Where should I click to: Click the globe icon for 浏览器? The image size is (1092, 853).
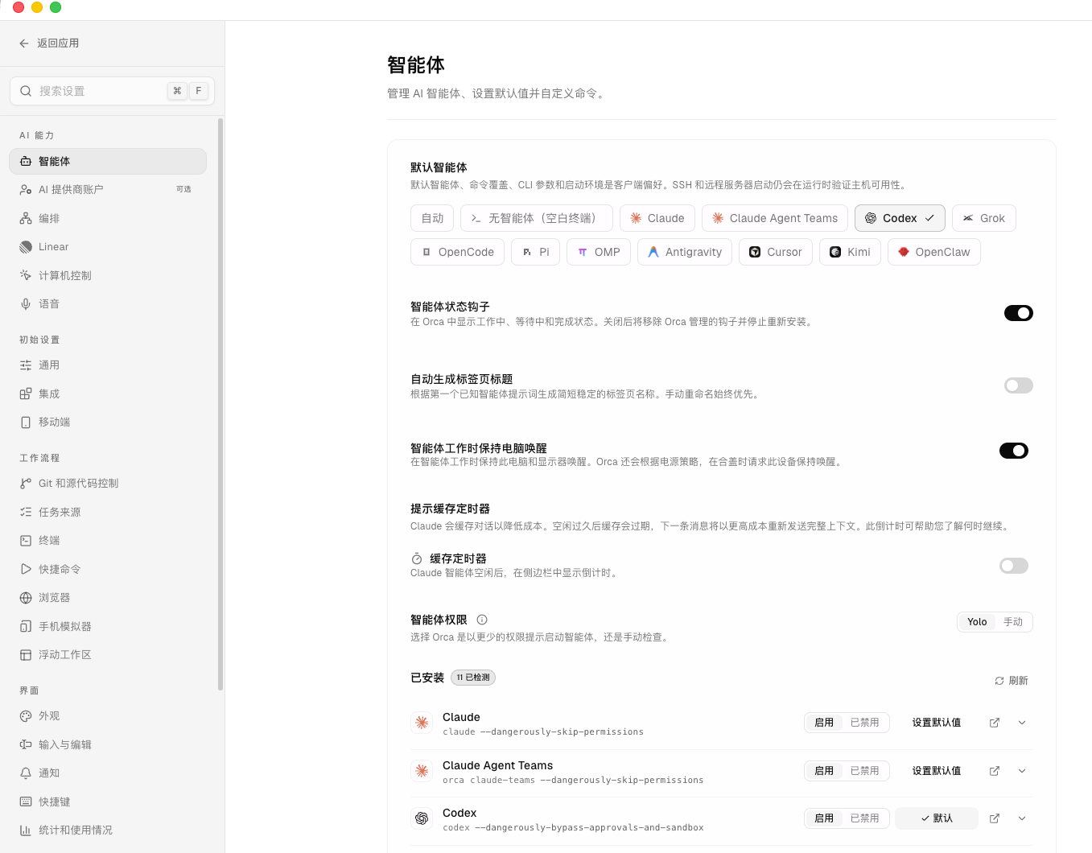[26, 598]
